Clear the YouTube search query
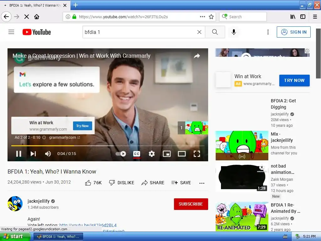The image size is (321, 241). tap(199, 32)
